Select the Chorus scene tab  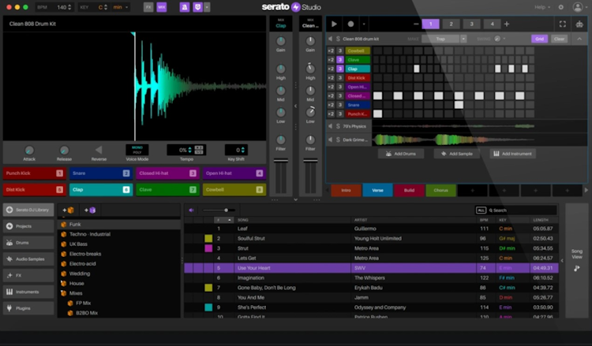[440, 190]
